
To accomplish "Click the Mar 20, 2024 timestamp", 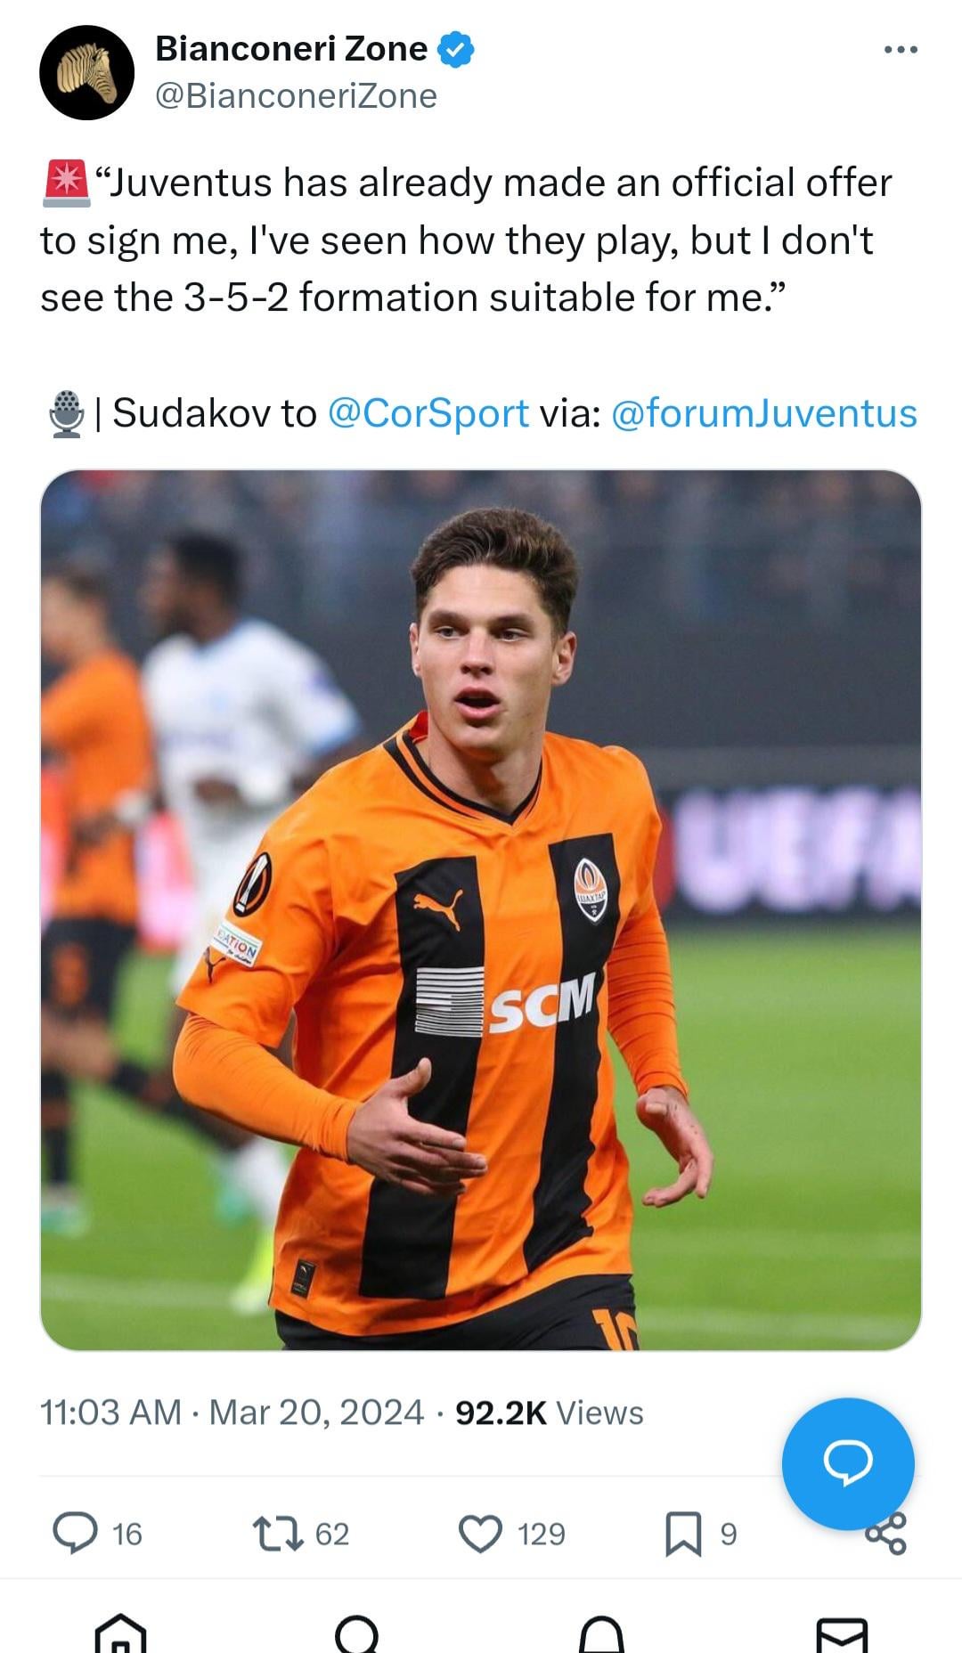I will (x=316, y=1413).
